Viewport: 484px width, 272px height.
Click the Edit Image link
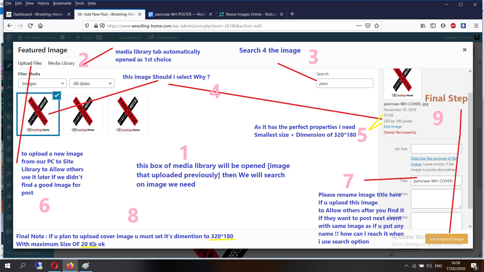[x=392, y=127]
